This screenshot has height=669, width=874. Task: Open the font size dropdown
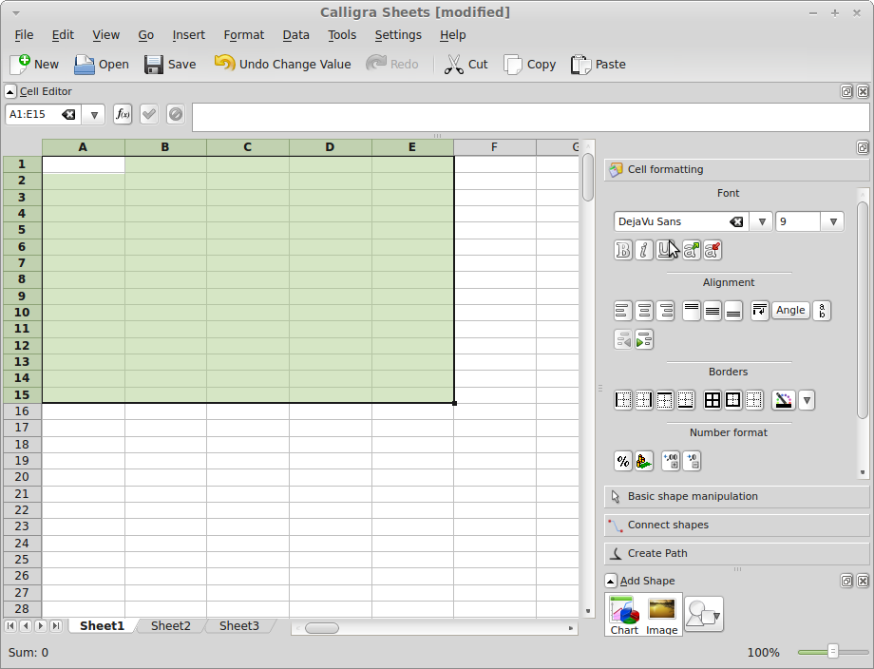[833, 221]
